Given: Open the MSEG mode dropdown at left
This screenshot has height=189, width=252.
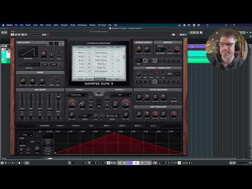Looking at the screenshot, I should [x=26, y=135].
